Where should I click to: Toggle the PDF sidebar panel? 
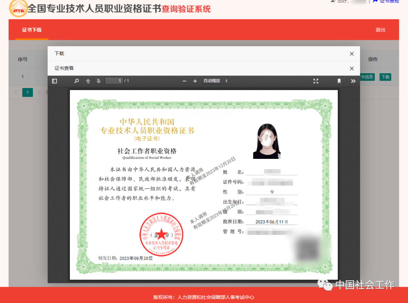coord(54,81)
